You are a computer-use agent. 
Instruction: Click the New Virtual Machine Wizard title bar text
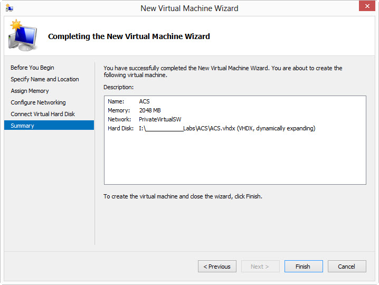[x=189, y=8]
